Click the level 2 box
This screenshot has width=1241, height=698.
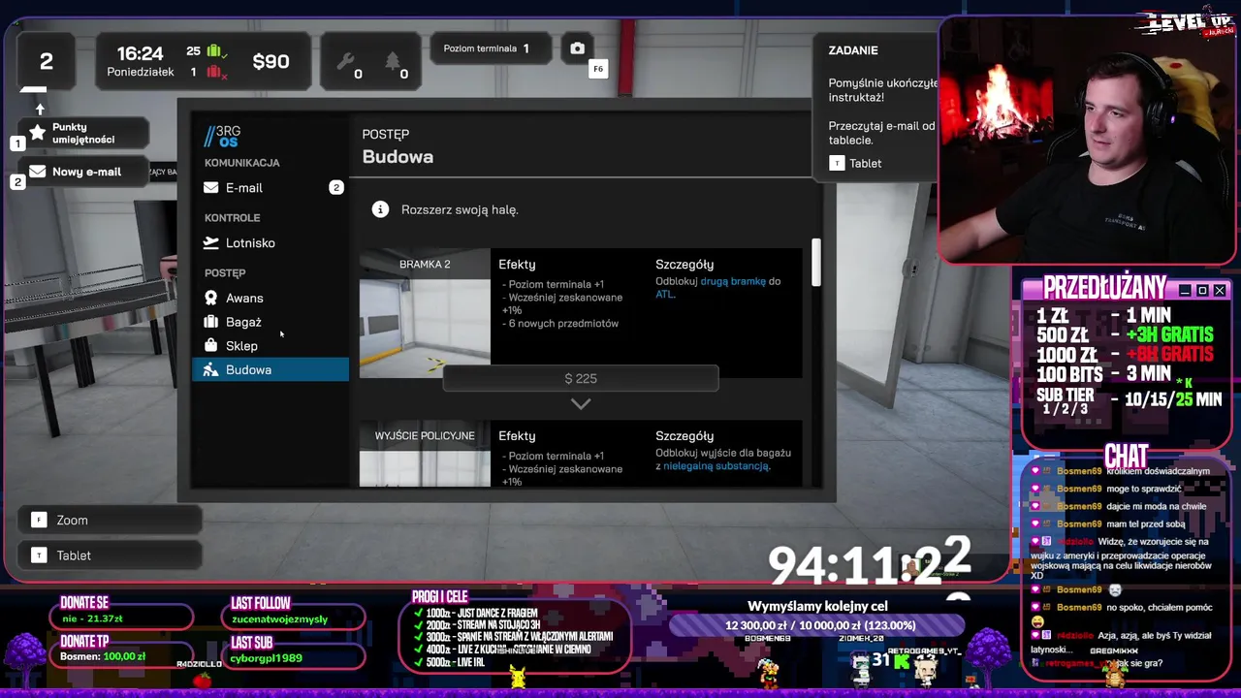[x=46, y=61]
